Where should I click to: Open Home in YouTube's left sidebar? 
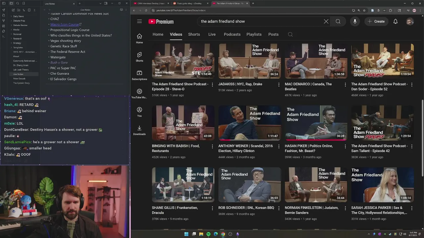139,38
